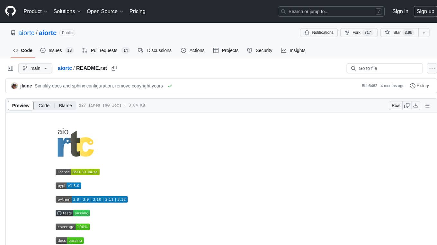
Task: Open the Actions tab
Action: click(x=192, y=50)
